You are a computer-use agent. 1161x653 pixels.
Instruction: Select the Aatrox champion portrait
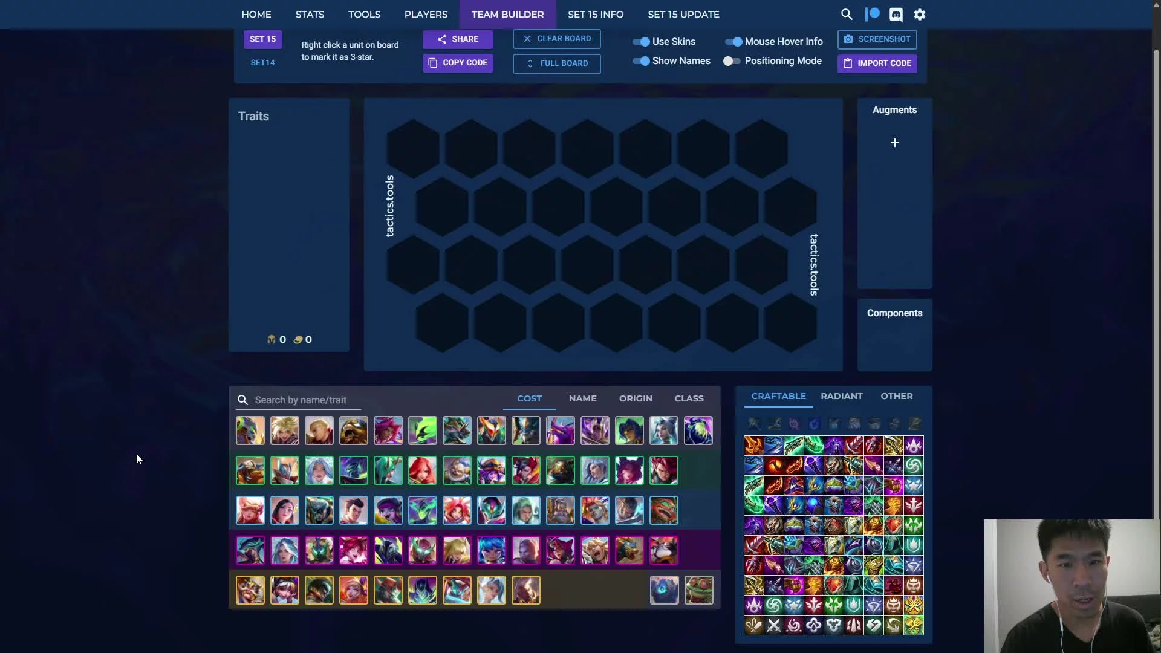coord(250,430)
